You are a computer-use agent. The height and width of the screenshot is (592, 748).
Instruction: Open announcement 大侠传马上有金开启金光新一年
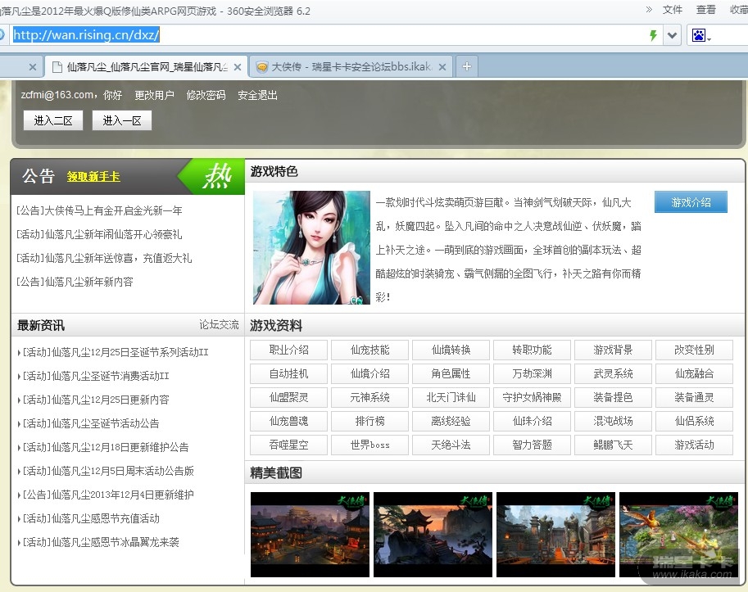point(99,210)
